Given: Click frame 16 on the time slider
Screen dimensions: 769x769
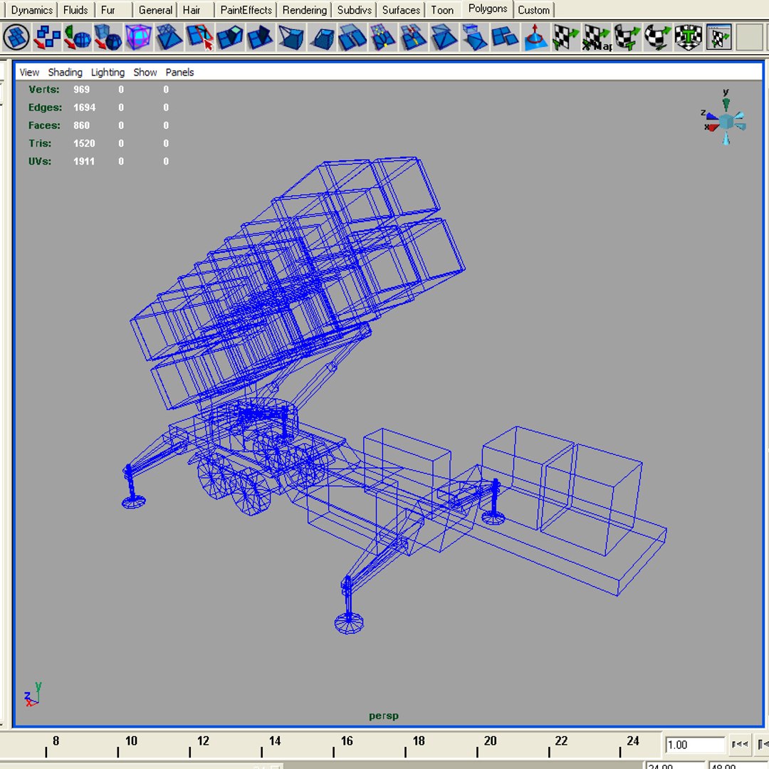Looking at the screenshot, I should coord(347,741).
